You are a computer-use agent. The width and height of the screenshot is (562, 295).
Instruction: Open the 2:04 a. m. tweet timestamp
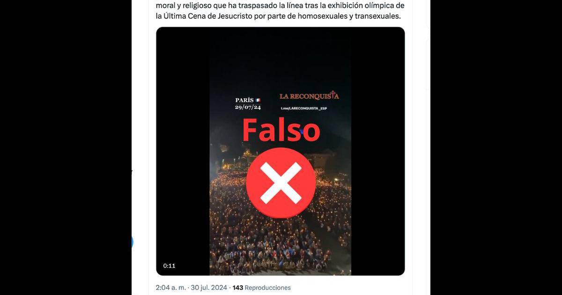click(x=171, y=288)
